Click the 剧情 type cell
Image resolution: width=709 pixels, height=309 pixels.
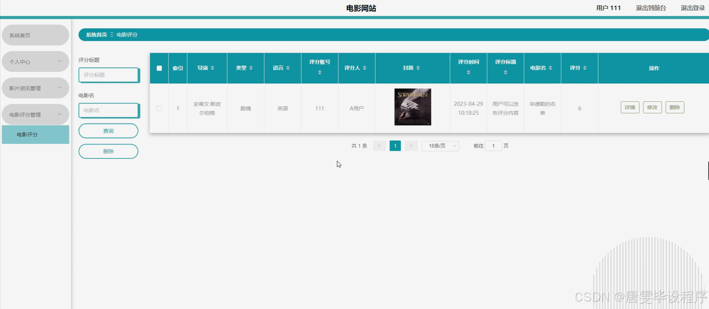pos(245,108)
